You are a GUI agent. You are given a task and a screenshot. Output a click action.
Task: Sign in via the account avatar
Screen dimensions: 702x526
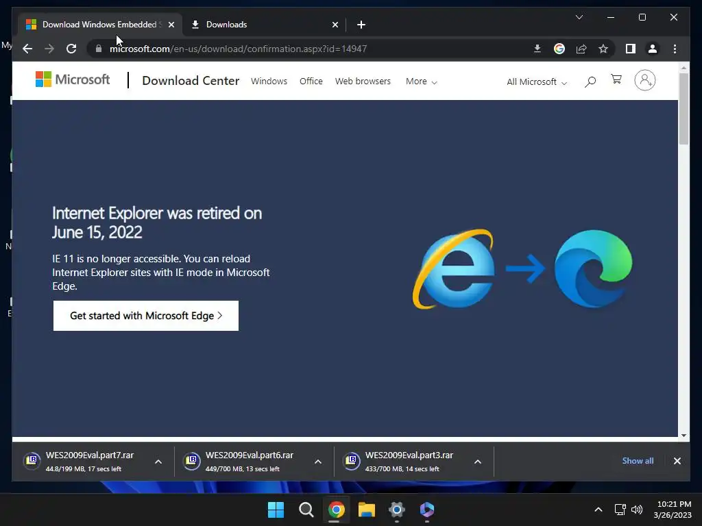[644, 81]
